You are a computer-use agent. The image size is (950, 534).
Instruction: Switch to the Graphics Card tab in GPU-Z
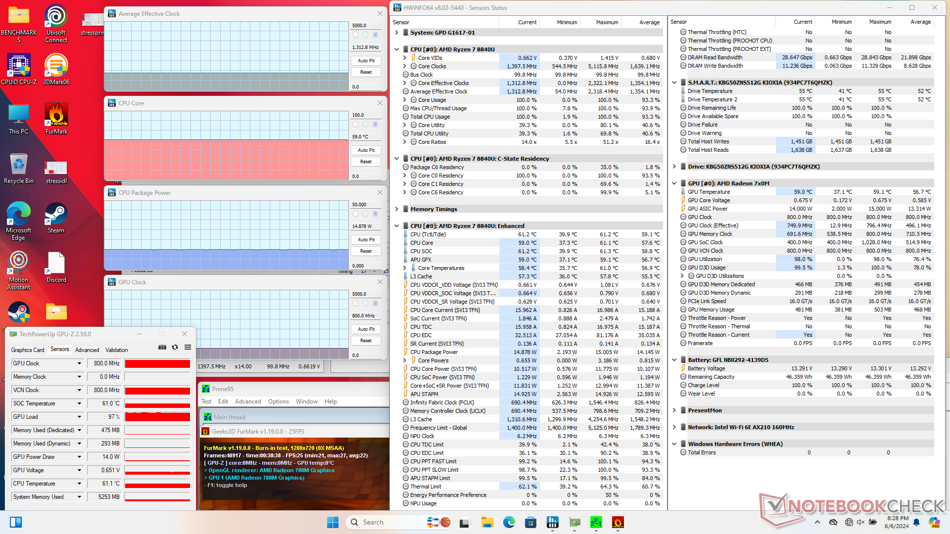tap(28, 350)
